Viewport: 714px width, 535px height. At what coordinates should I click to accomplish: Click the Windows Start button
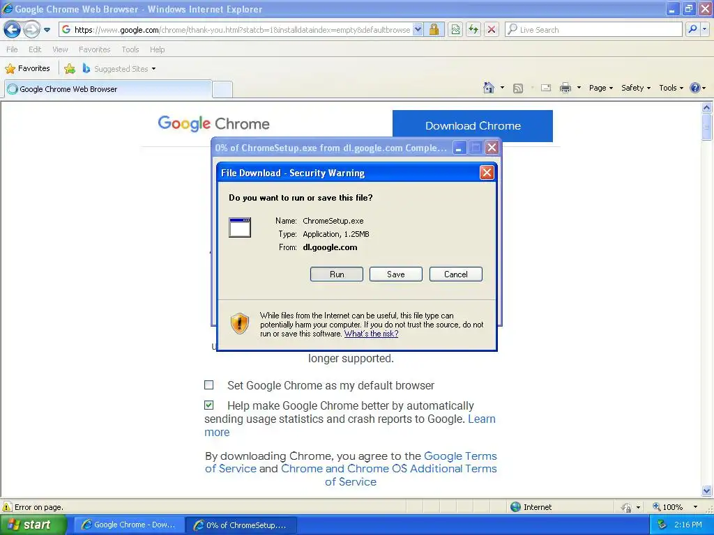coord(33,525)
